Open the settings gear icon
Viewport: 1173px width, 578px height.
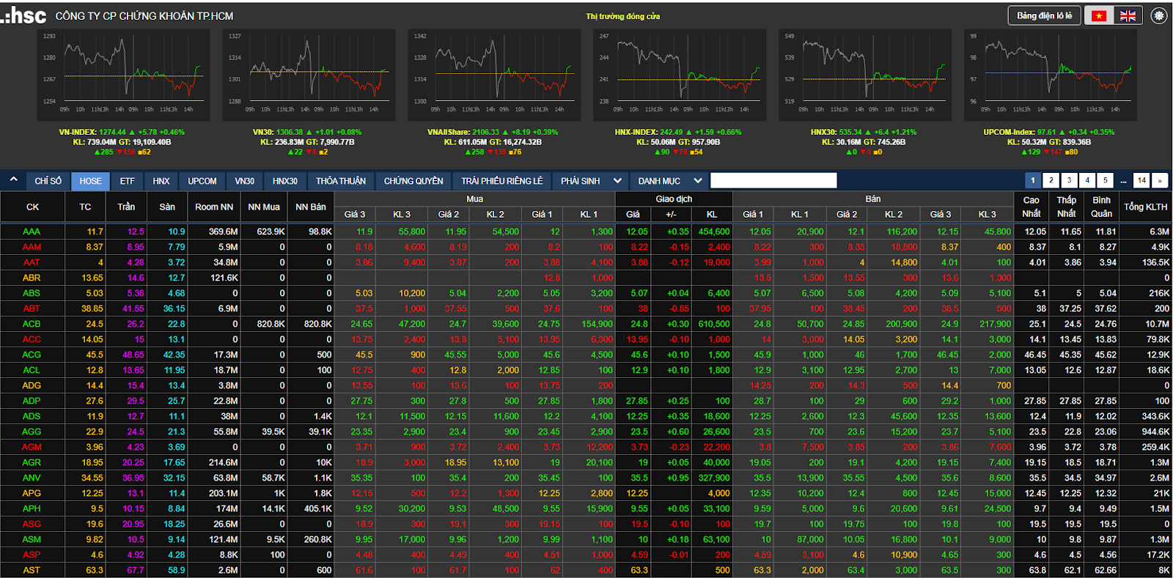click(1159, 15)
